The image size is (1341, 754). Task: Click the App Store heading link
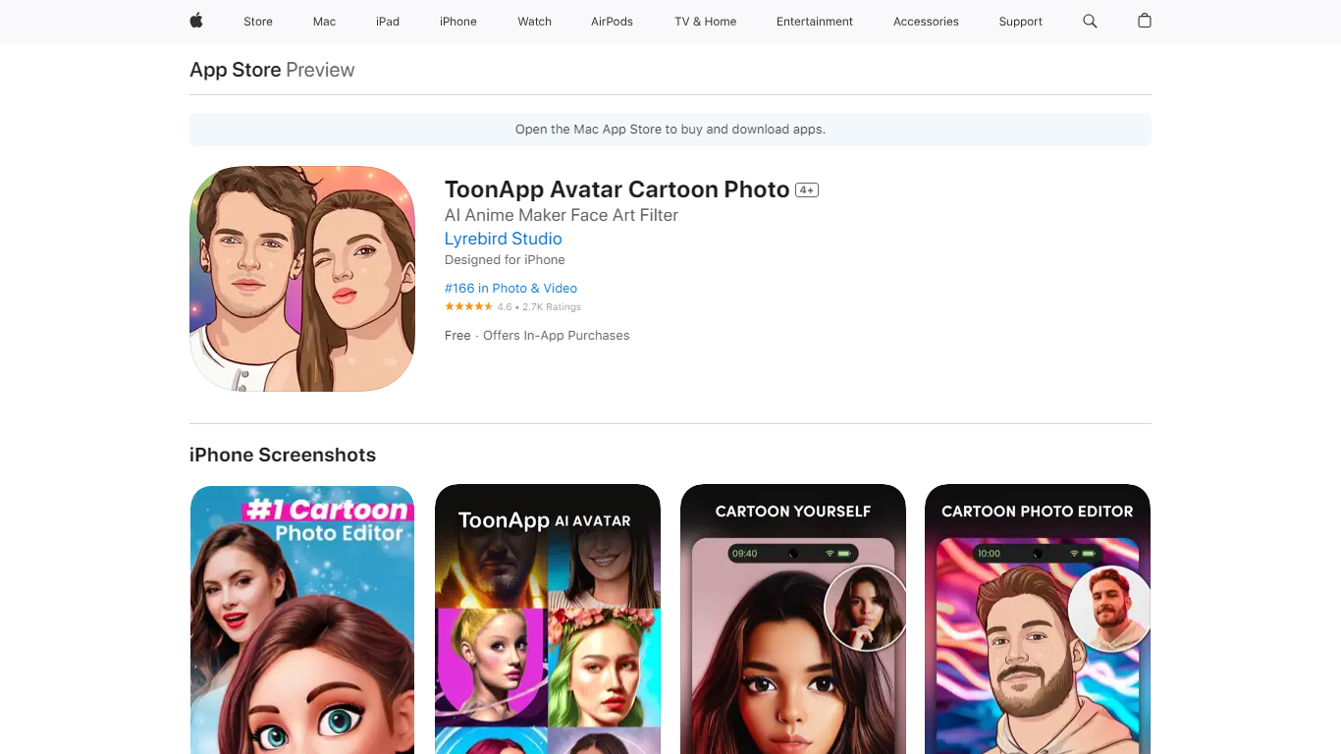(235, 70)
